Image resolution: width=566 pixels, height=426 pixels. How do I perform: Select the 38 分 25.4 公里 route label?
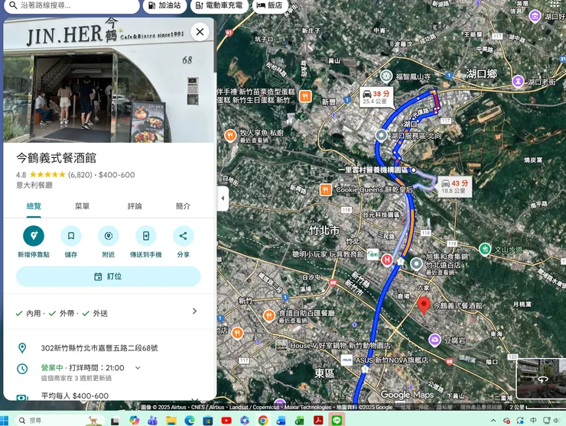376,97
